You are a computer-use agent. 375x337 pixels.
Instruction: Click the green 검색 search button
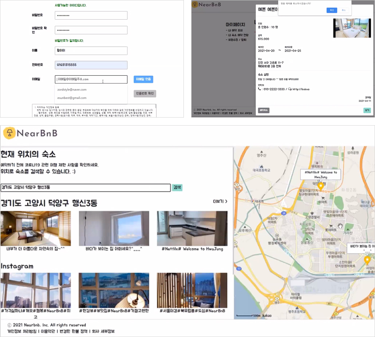pyautogui.click(x=177, y=187)
